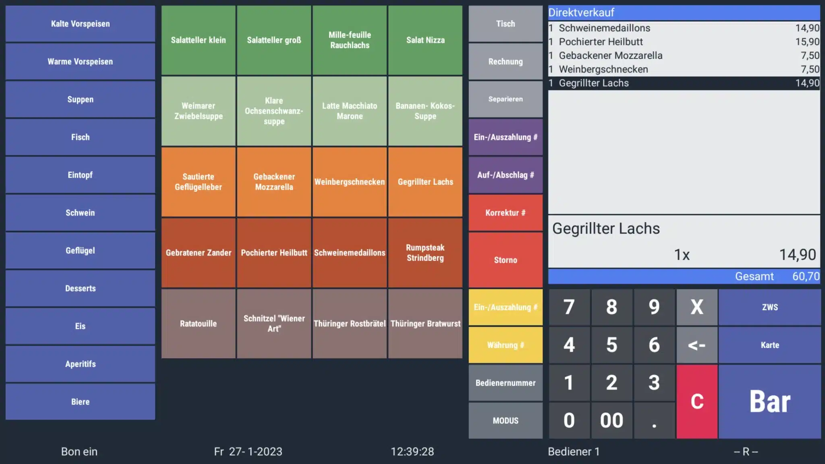Expand Warme Vorspeisen warm starters category
Viewport: 825px width, 464px height.
[80, 61]
